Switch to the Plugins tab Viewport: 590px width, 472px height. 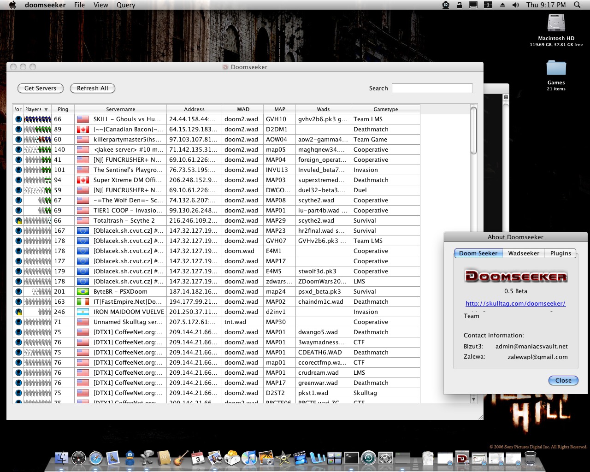pos(560,253)
